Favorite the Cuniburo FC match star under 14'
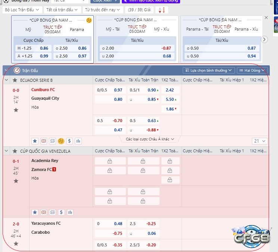278x252 pixels. (x=16, y=110)
